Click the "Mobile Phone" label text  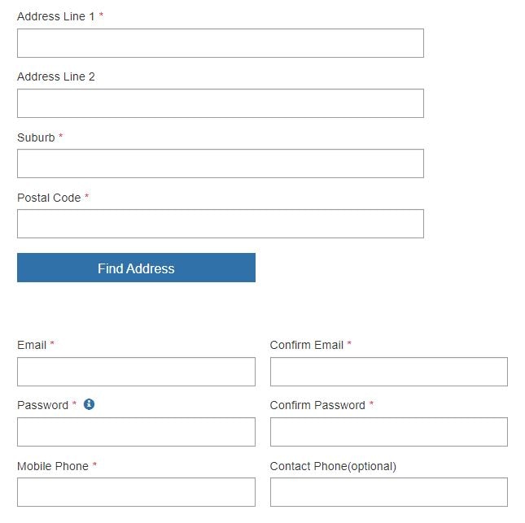point(52,466)
